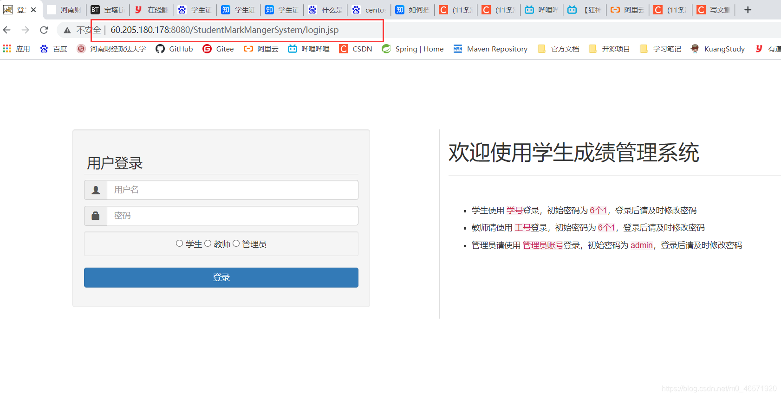This screenshot has height=397, width=781.
Task: Open the Spring | Home bookmark
Action: [413, 49]
